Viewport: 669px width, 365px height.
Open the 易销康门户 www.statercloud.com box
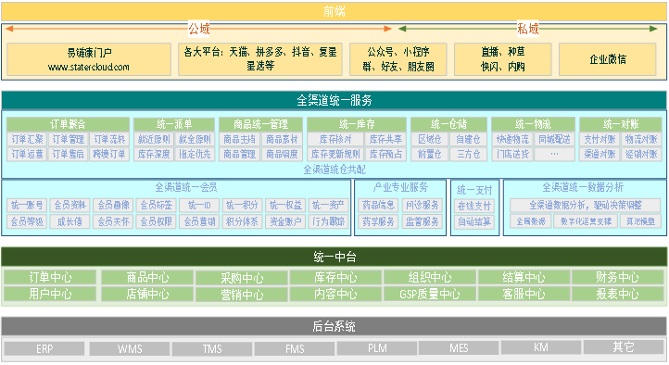click(x=89, y=59)
